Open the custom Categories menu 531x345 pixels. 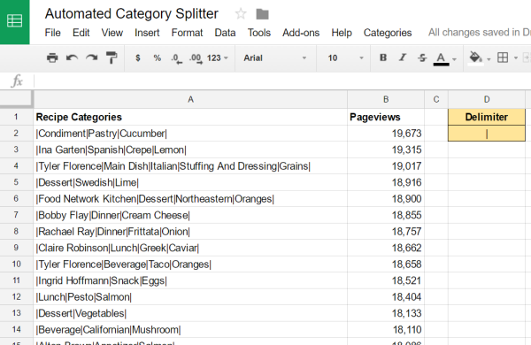point(388,33)
